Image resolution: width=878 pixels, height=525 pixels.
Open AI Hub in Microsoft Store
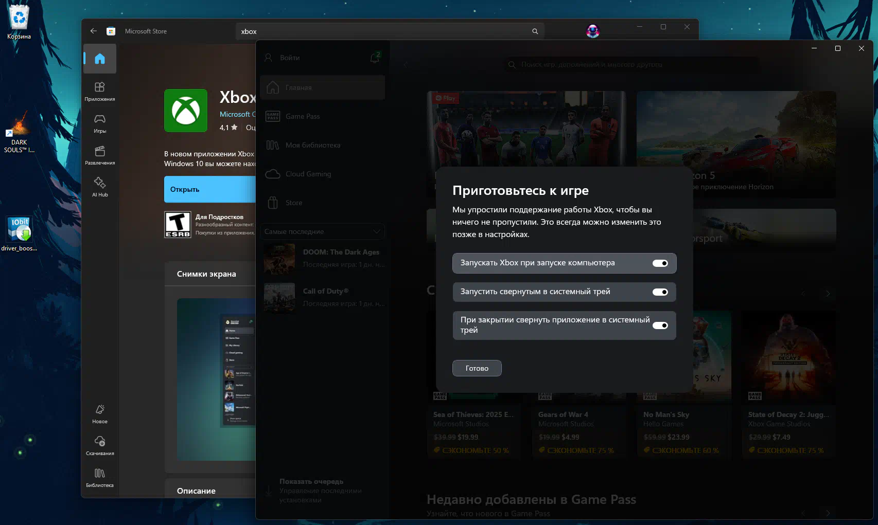100,187
